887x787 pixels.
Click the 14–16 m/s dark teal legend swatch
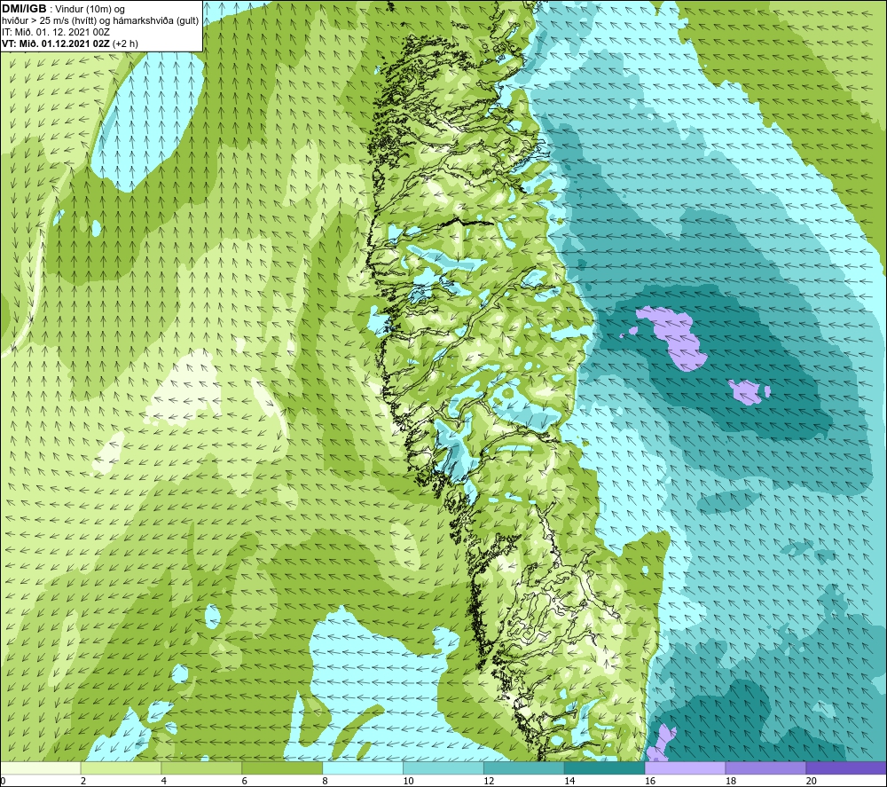tap(605, 767)
